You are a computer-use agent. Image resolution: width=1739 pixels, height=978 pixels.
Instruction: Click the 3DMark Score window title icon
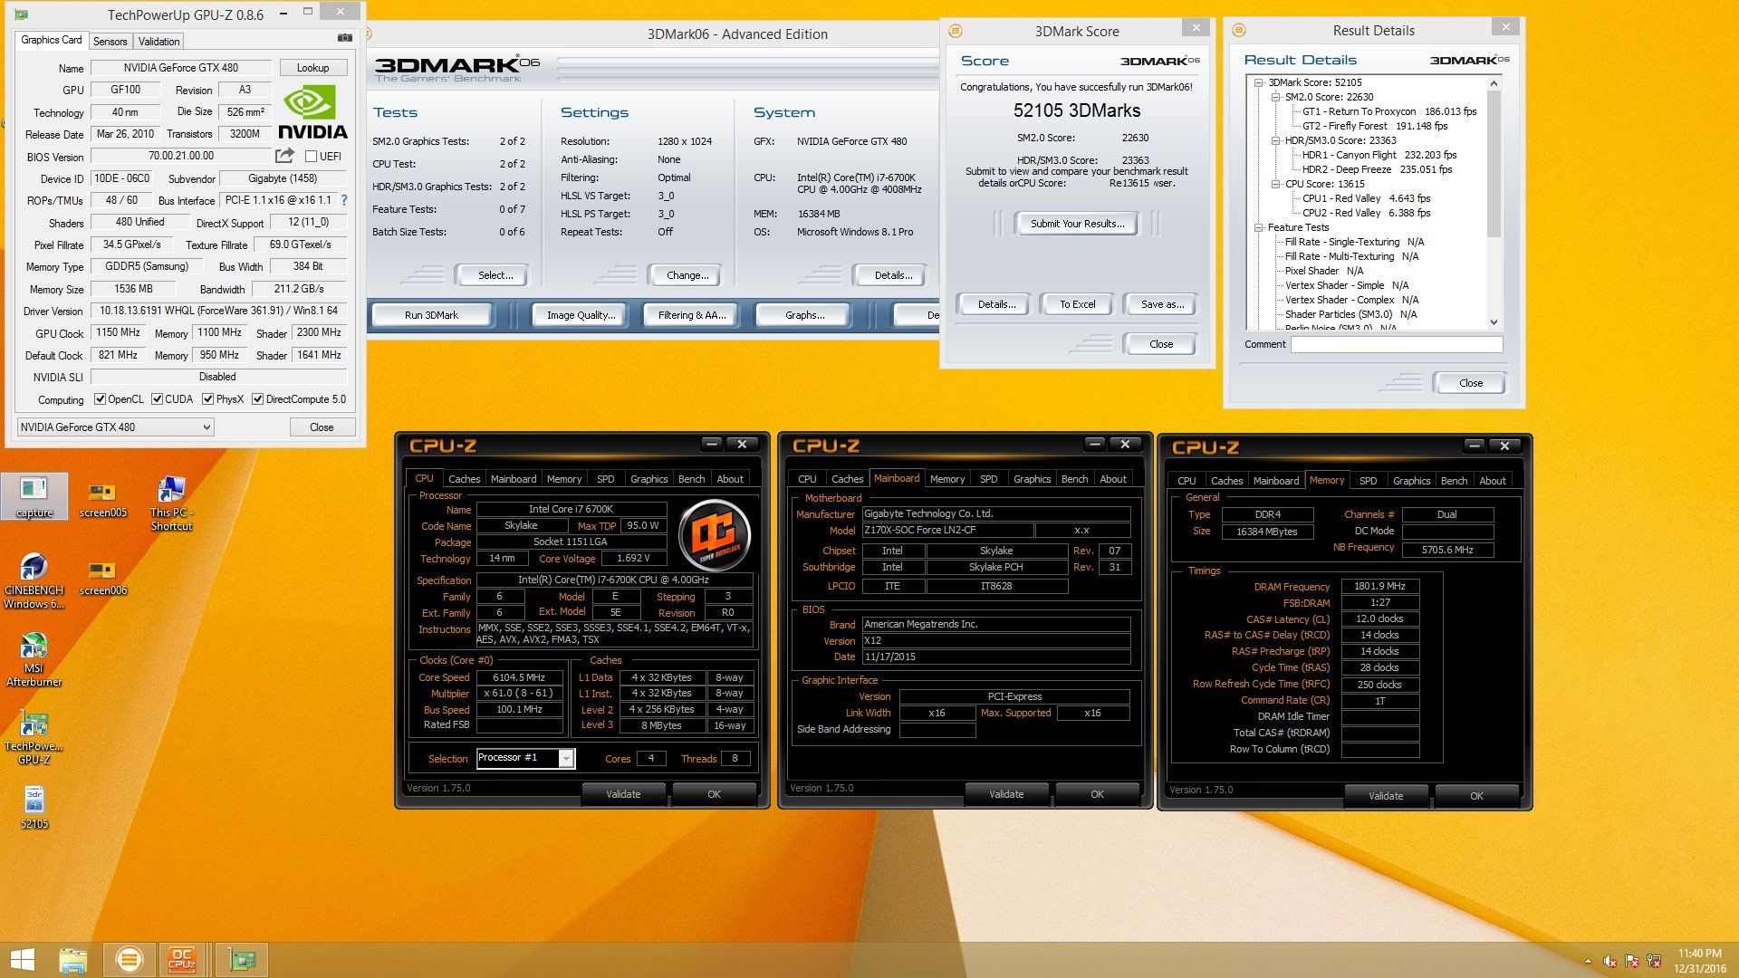pos(955,31)
